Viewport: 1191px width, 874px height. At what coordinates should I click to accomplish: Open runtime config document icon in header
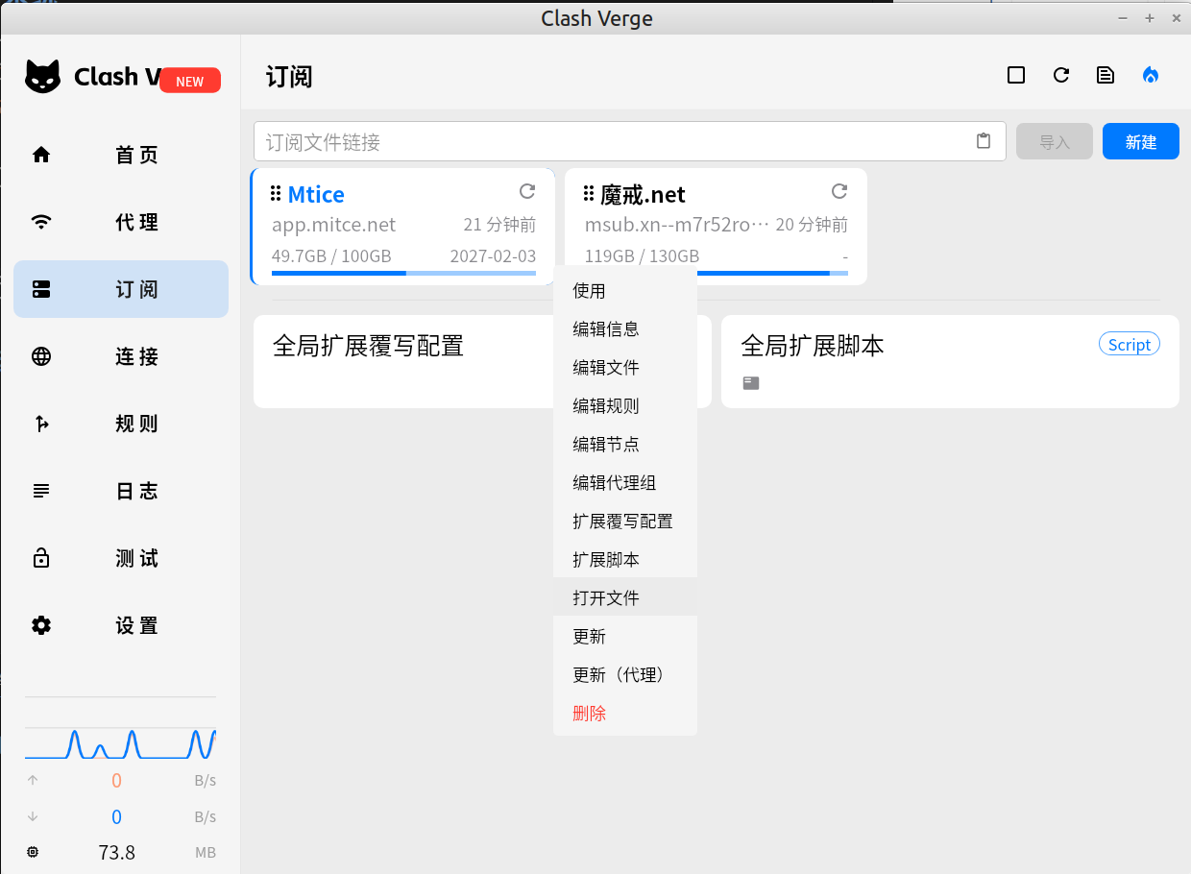(1106, 75)
